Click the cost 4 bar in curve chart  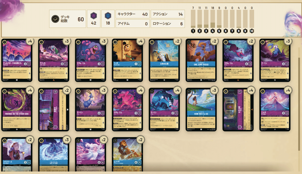212,19
